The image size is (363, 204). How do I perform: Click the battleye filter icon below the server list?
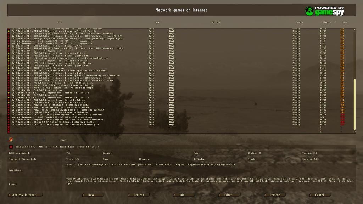point(11,140)
